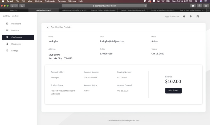Click the $102.00 balance amount

(173, 81)
